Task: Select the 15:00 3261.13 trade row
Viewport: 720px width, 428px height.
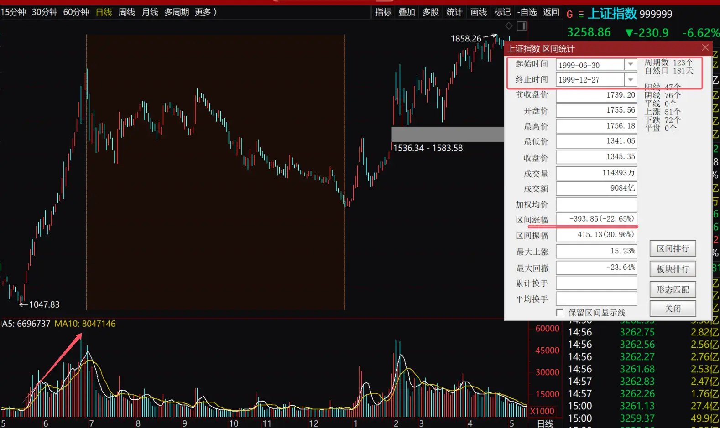Action: point(643,406)
